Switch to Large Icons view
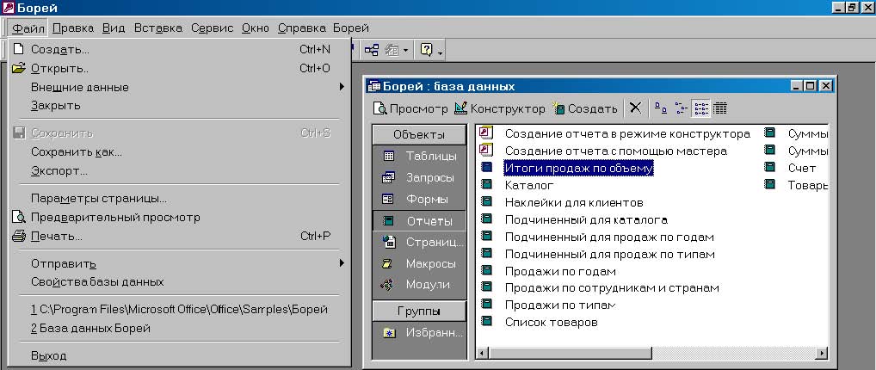876x370 pixels. coord(661,108)
